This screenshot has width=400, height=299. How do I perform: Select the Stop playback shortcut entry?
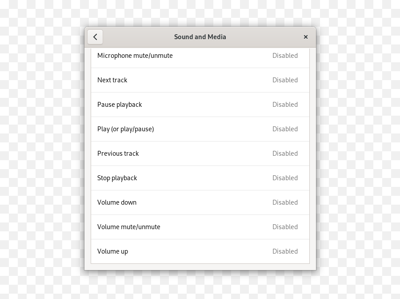click(x=200, y=178)
